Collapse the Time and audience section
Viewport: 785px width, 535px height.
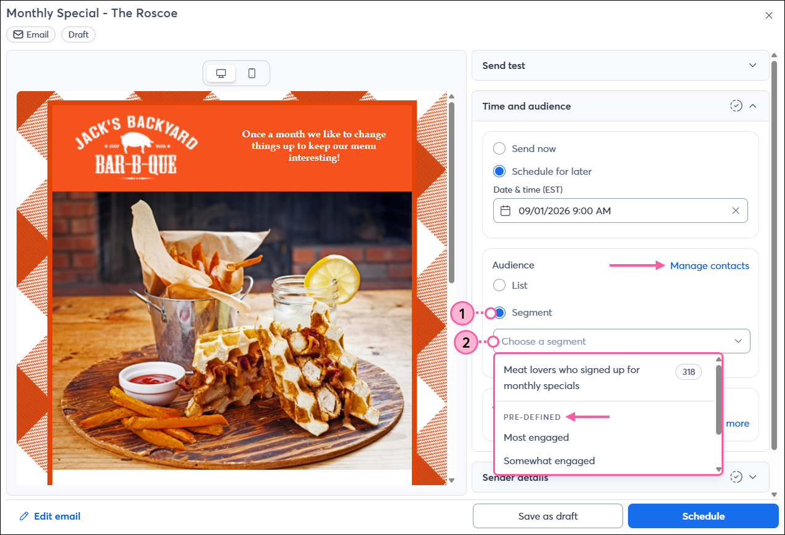[x=752, y=105]
